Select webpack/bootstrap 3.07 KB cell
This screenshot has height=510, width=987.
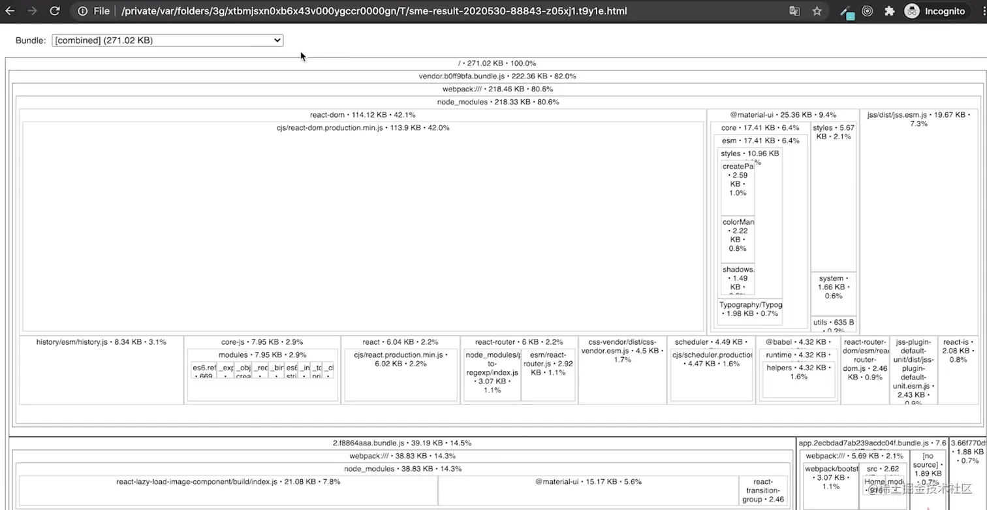(x=830, y=486)
